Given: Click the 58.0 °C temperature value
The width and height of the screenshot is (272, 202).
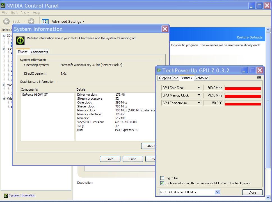Looking at the screenshot, I should point(213,103).
